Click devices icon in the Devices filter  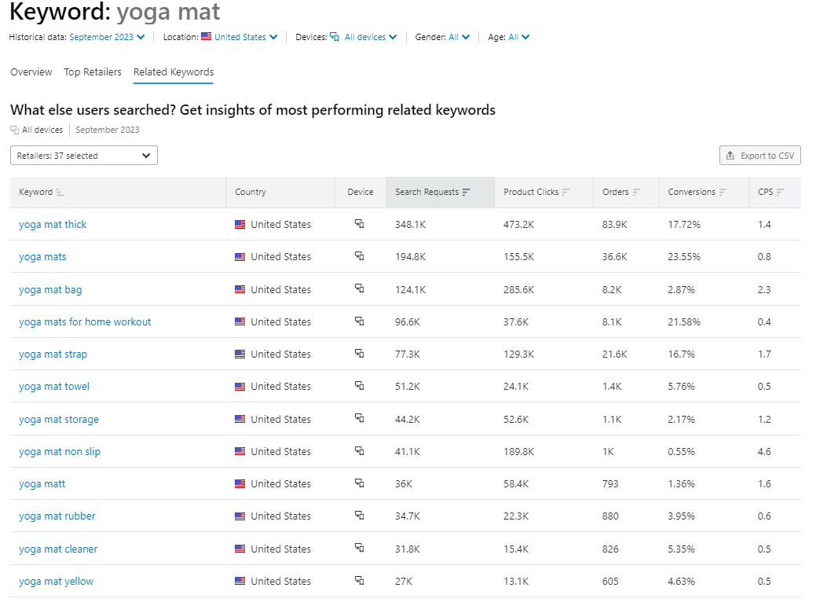pyautogui.click(x=335, y=37)
